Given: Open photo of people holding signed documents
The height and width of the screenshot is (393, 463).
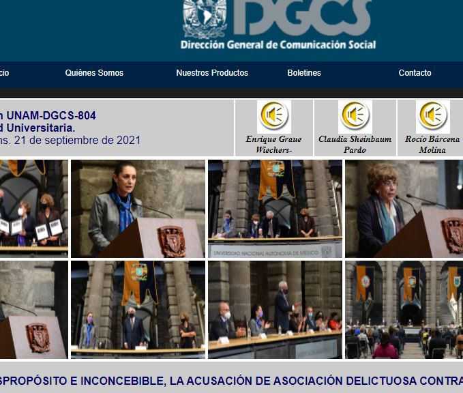Looking at the screenshot, I should [34, 209].
